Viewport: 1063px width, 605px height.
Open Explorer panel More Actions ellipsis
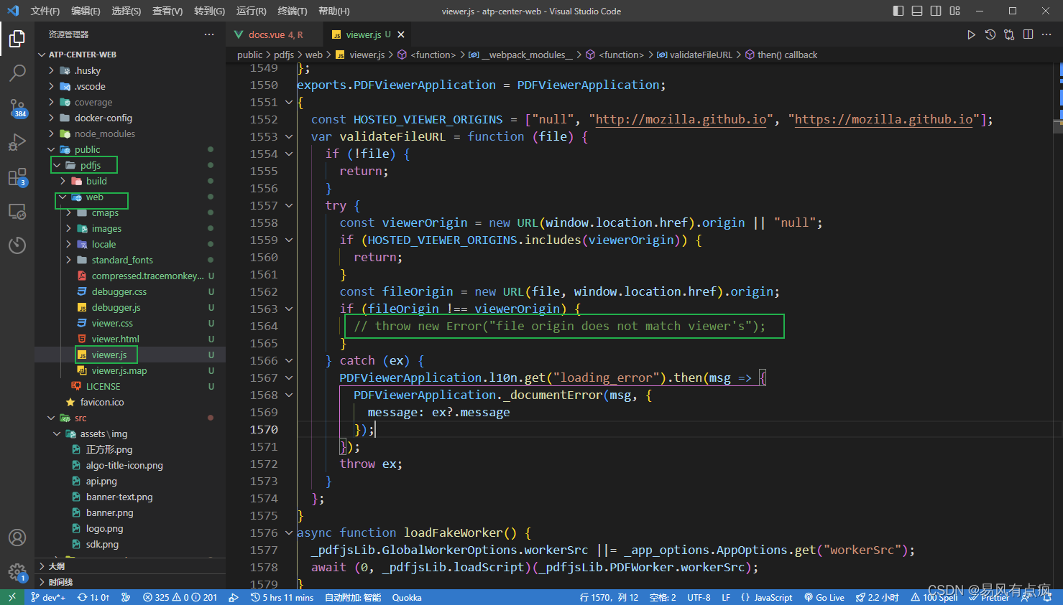click(x=209, y=34)
